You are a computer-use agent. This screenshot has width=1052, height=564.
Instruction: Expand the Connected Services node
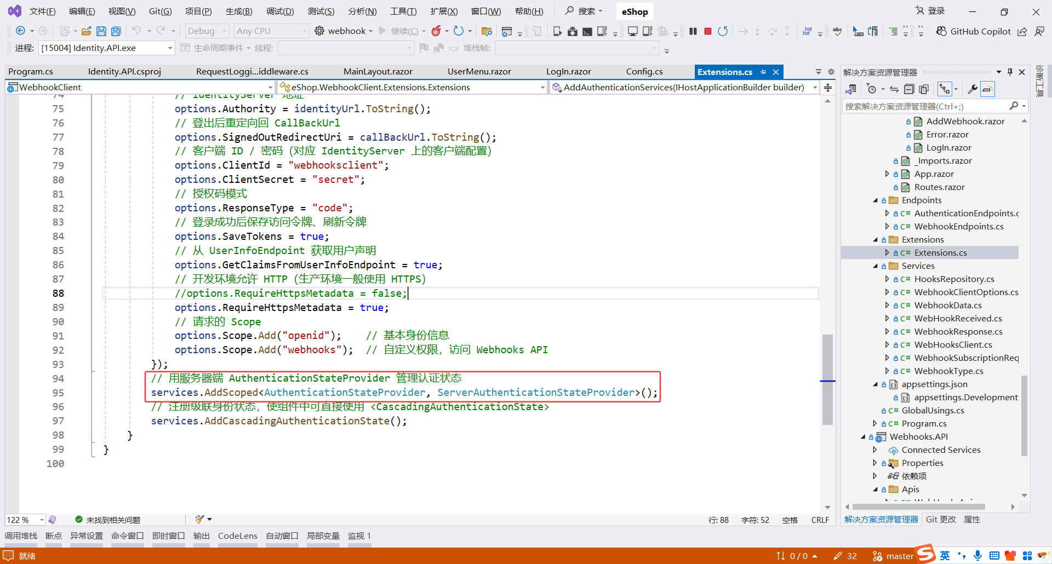pos(875,450)
